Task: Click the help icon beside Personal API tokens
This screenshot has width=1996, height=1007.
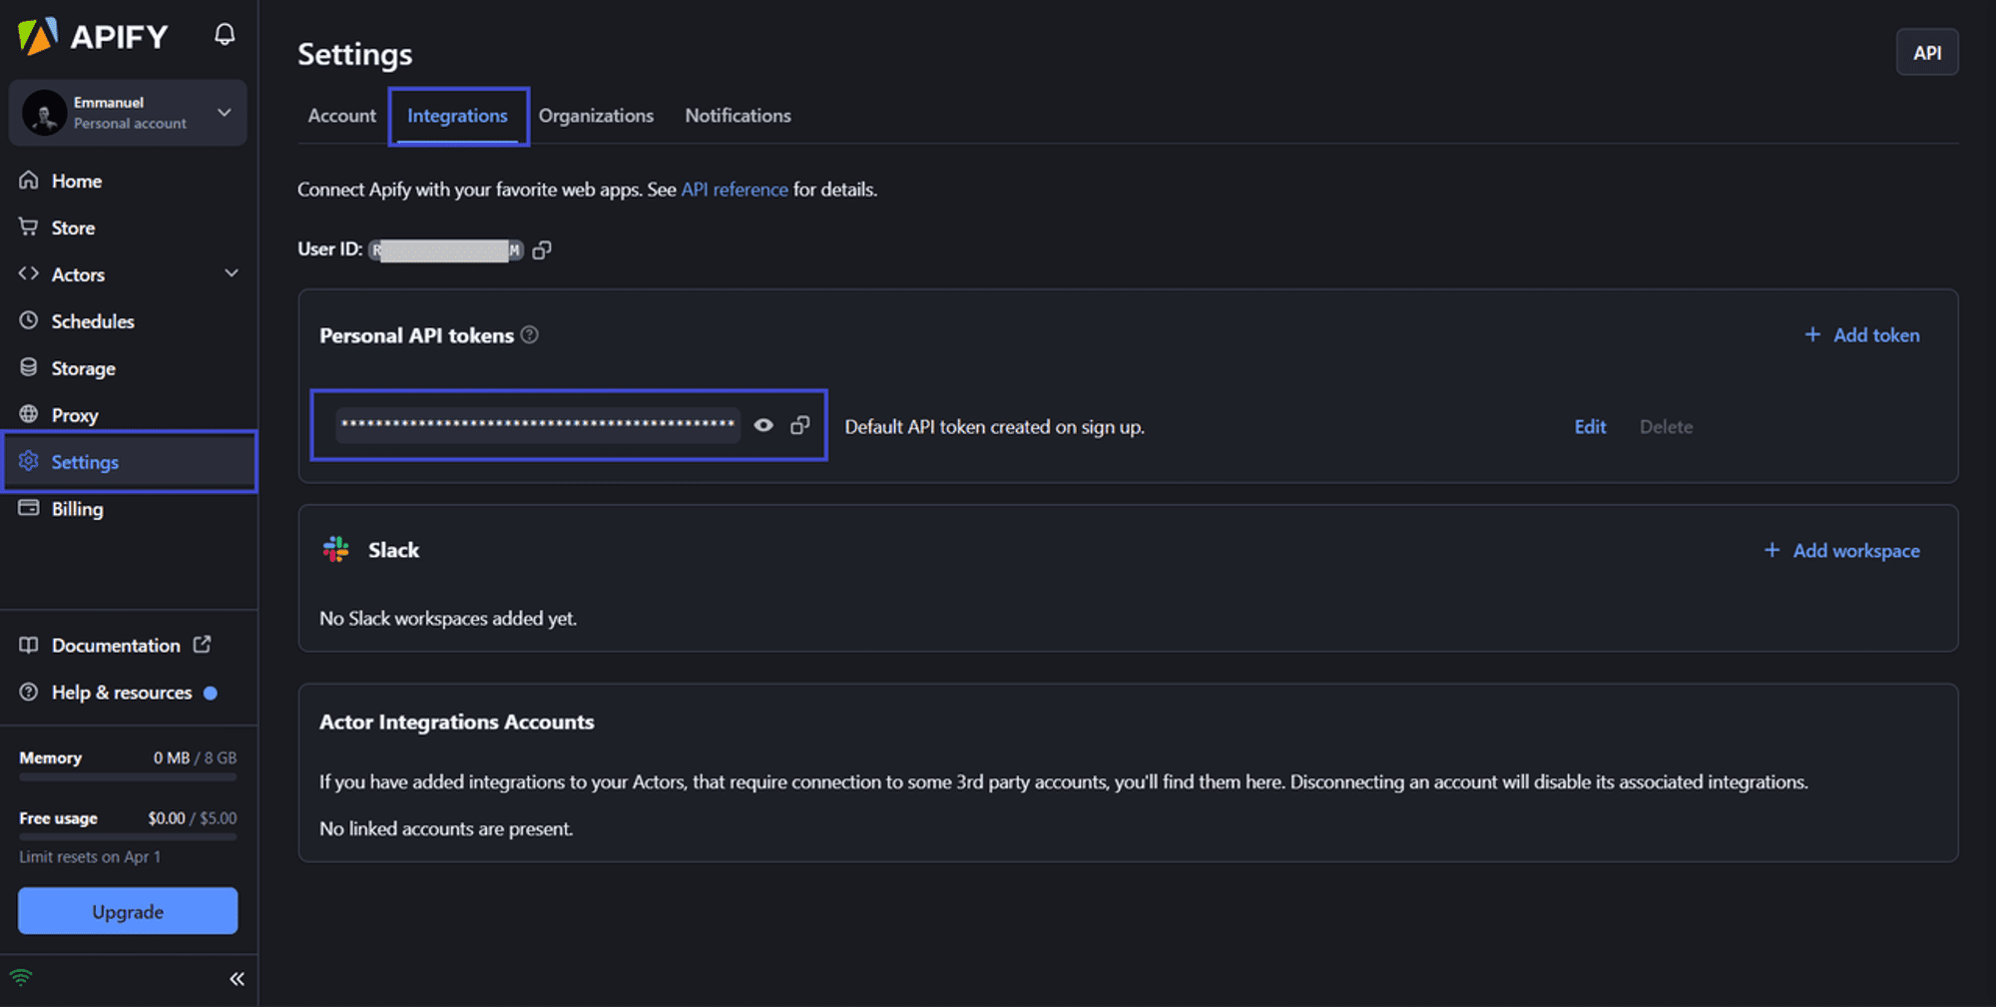Action: pos(530,335)
